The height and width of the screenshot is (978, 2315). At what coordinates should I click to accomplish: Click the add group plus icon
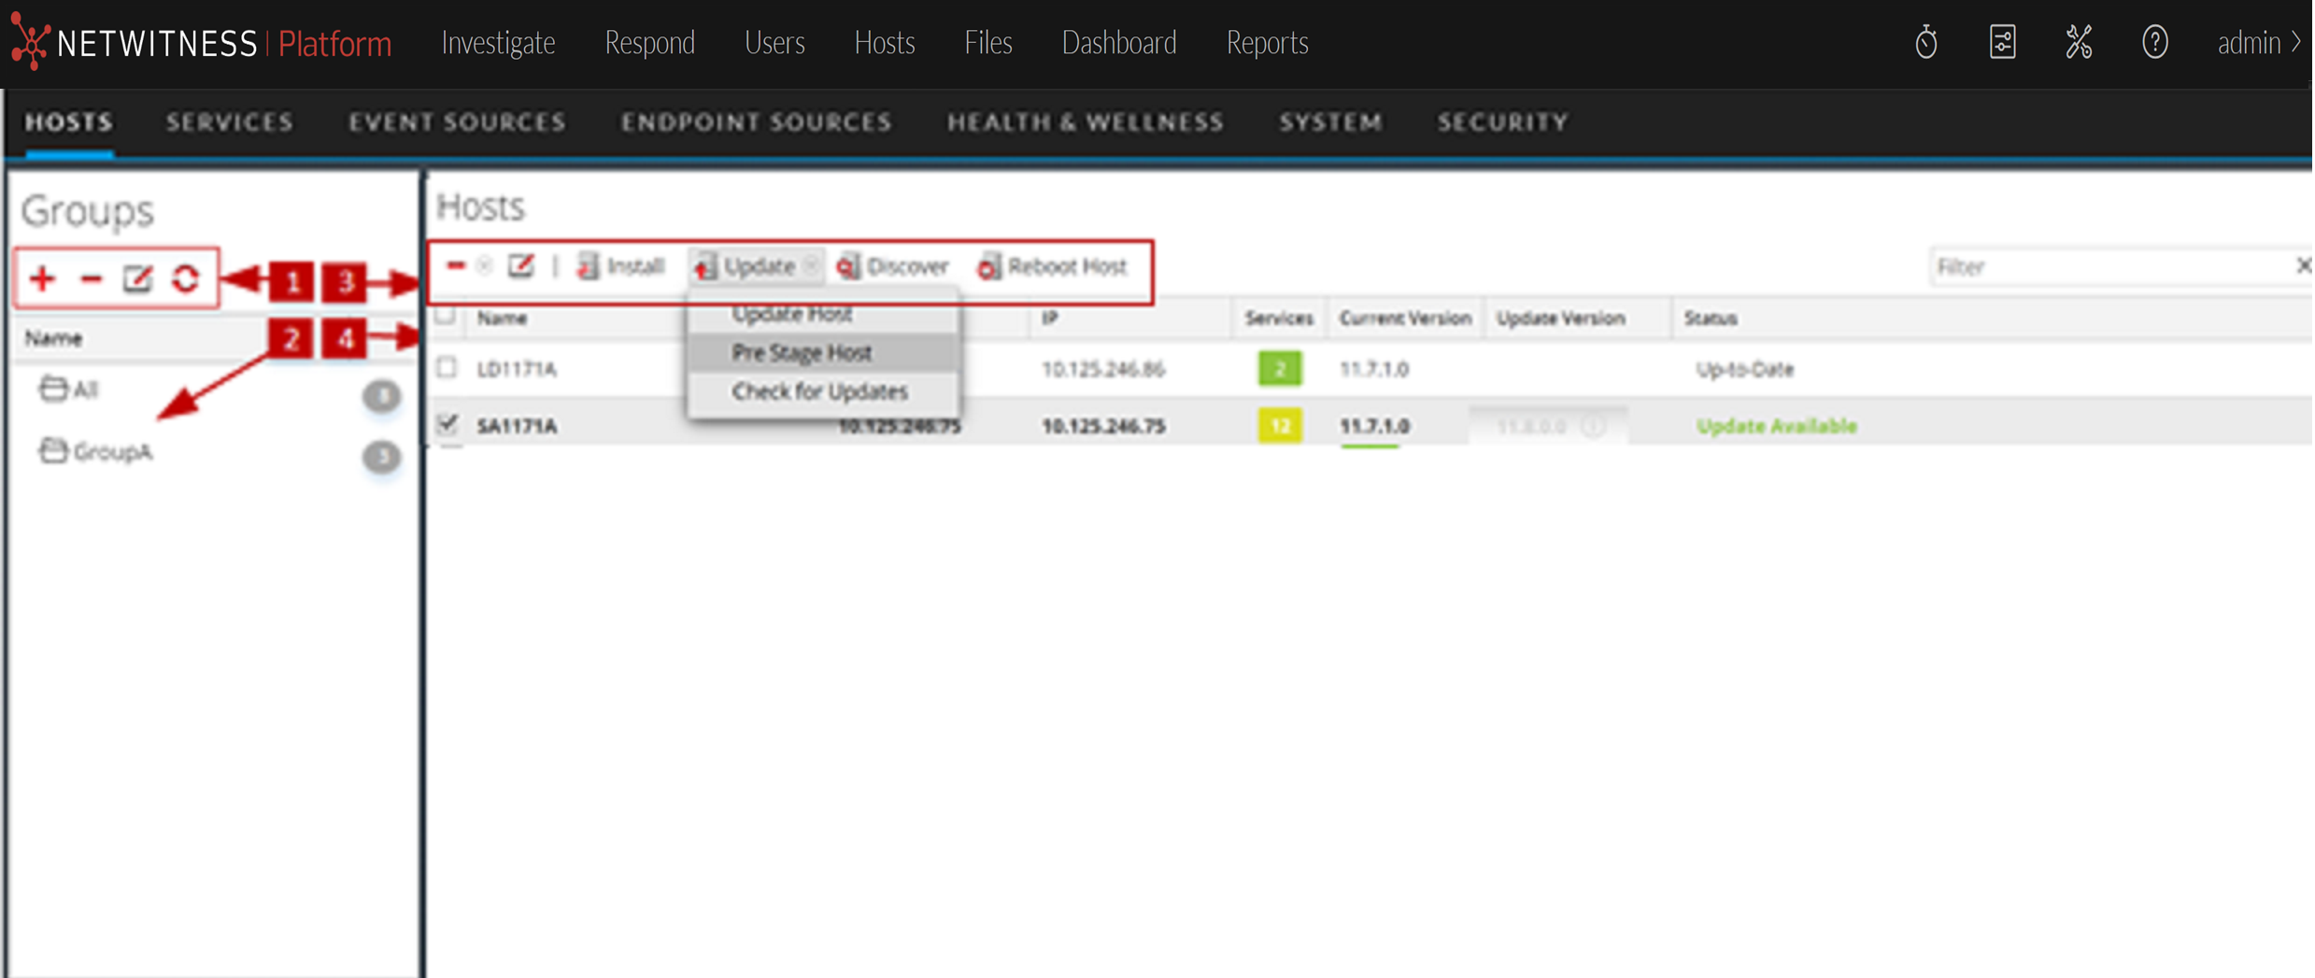click(x=42, y=278)
